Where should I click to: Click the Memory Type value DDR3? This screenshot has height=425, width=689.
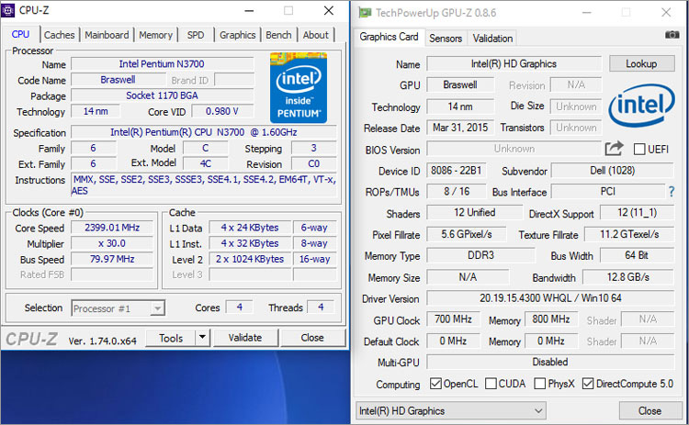480,255
